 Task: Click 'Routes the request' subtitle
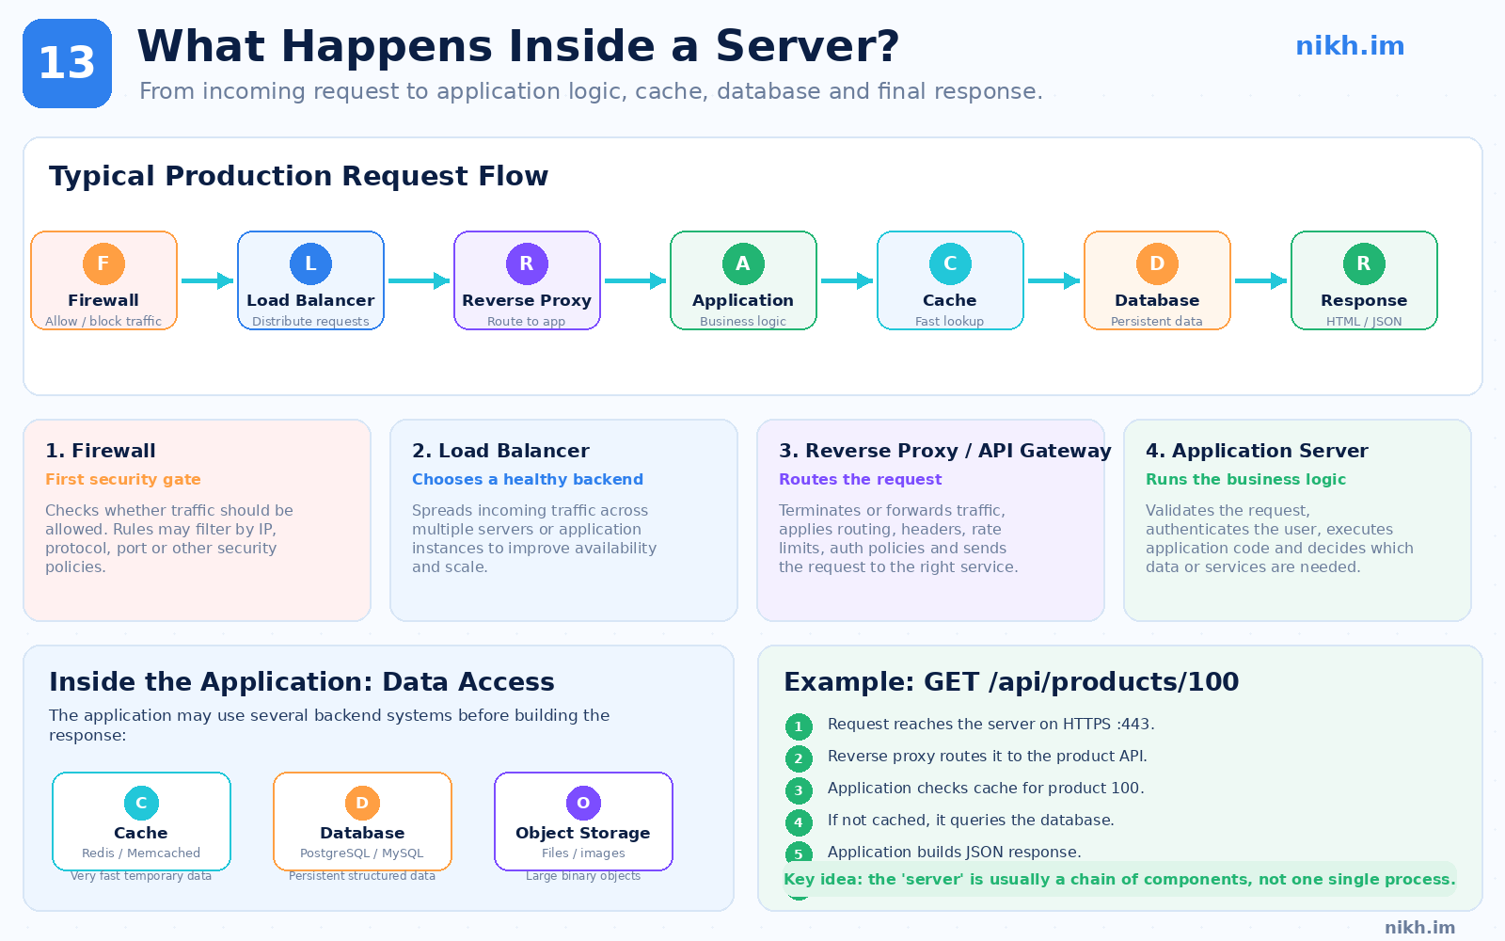point(860,479)
